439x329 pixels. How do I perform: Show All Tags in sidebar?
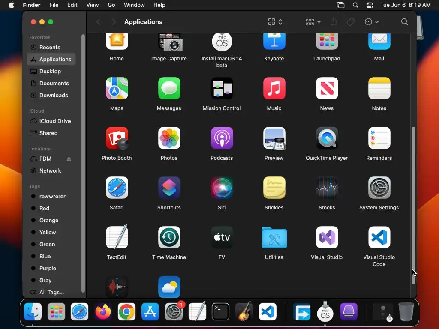51,292
